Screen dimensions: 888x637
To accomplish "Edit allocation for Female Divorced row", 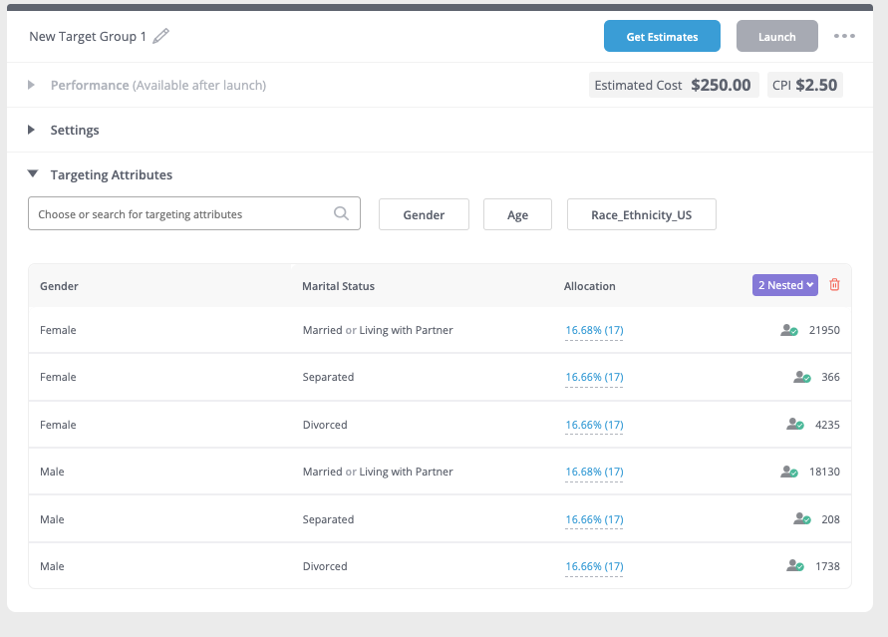I will pos(594,426).
